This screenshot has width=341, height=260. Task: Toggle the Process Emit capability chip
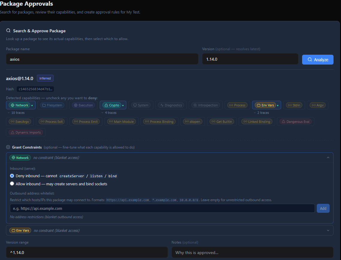click(86, 122)
